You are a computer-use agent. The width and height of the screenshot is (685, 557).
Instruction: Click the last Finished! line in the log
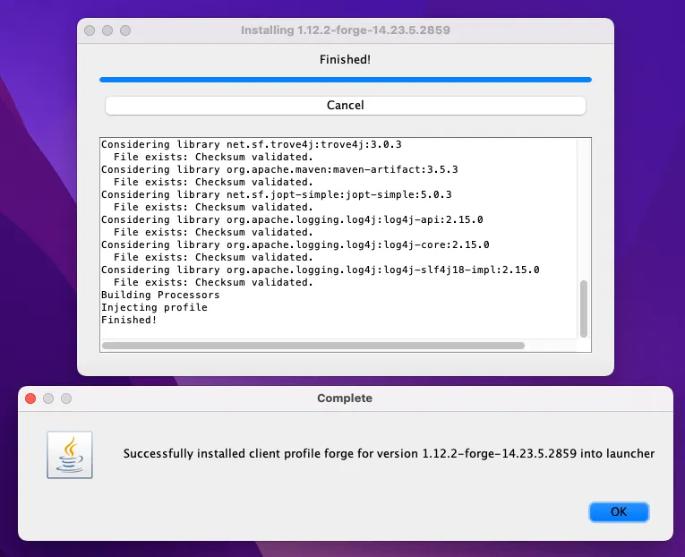pos(129,320)
